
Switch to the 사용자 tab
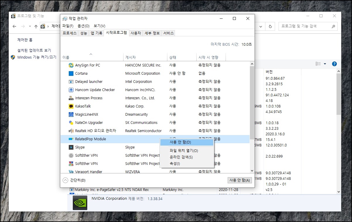136,33
